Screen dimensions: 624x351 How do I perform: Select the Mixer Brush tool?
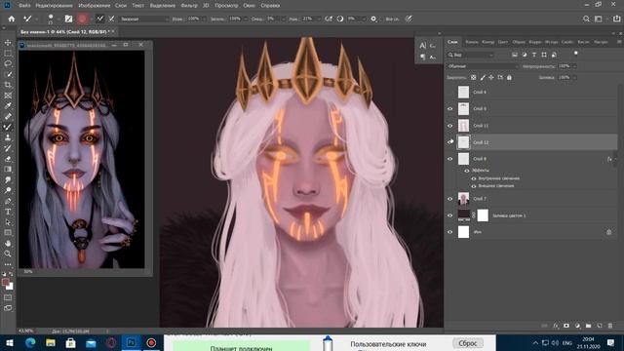(x=8, y=127)
